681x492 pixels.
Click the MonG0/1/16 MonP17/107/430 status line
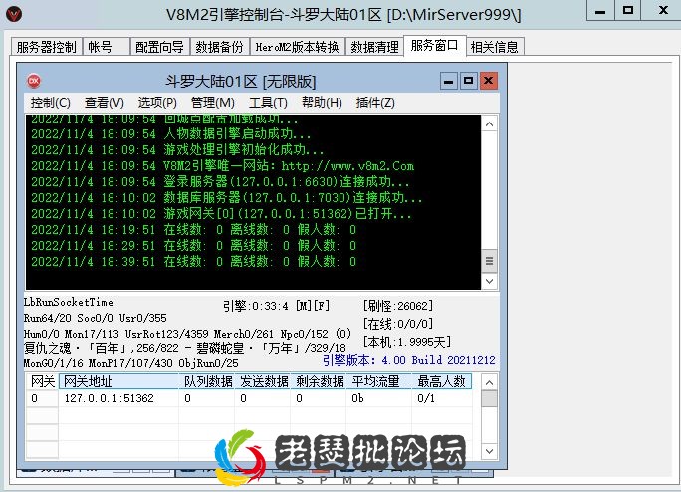click(130, 363)
